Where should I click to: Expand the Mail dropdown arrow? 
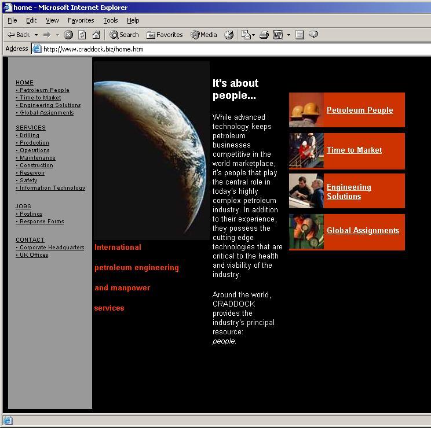(x=253, y=35)
